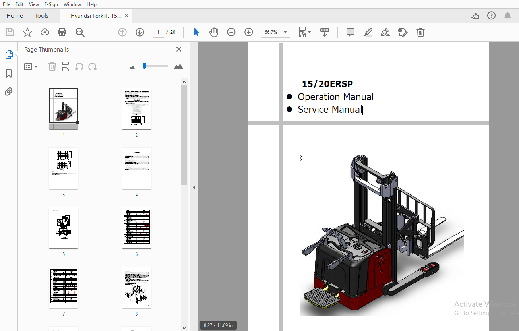Star this file as a favorite
Viewport: 519px width, 331px height.
[27, 32]
